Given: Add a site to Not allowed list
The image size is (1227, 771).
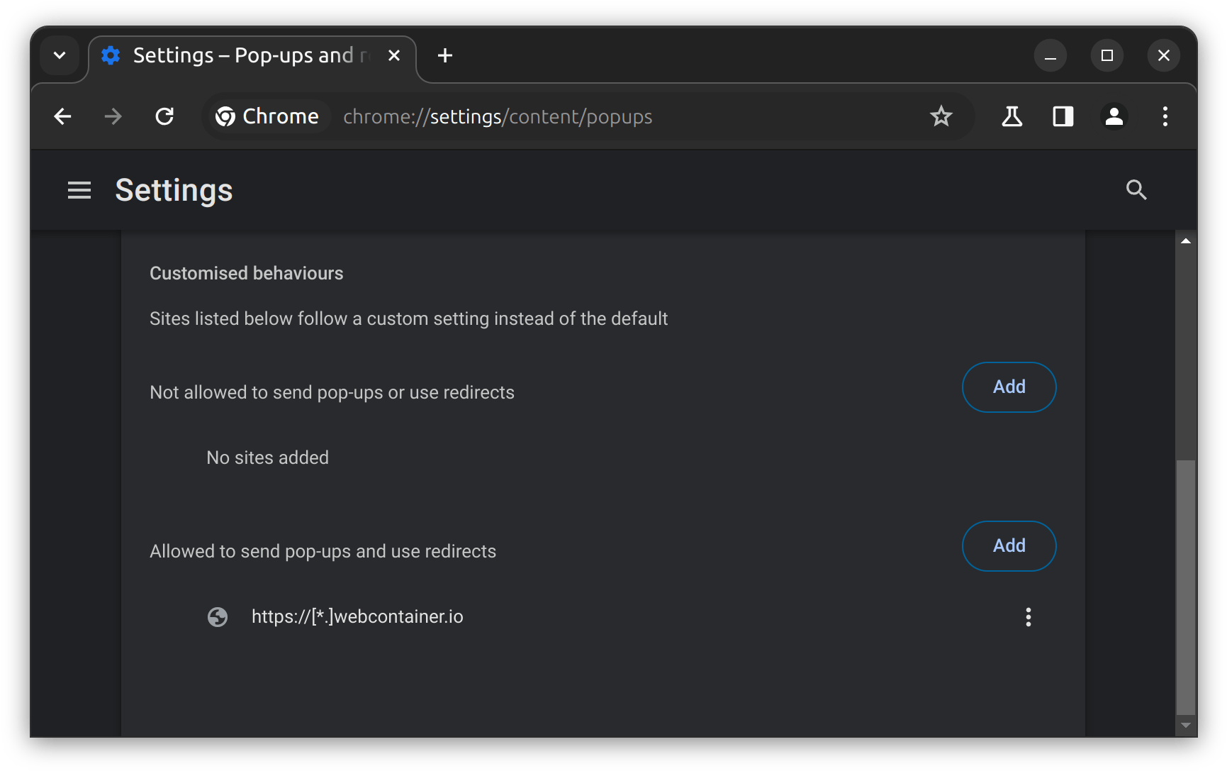Looking at the screenshot, I should point(1009,387).
